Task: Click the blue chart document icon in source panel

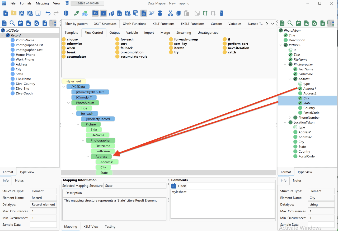Action: tap(29, 23)
